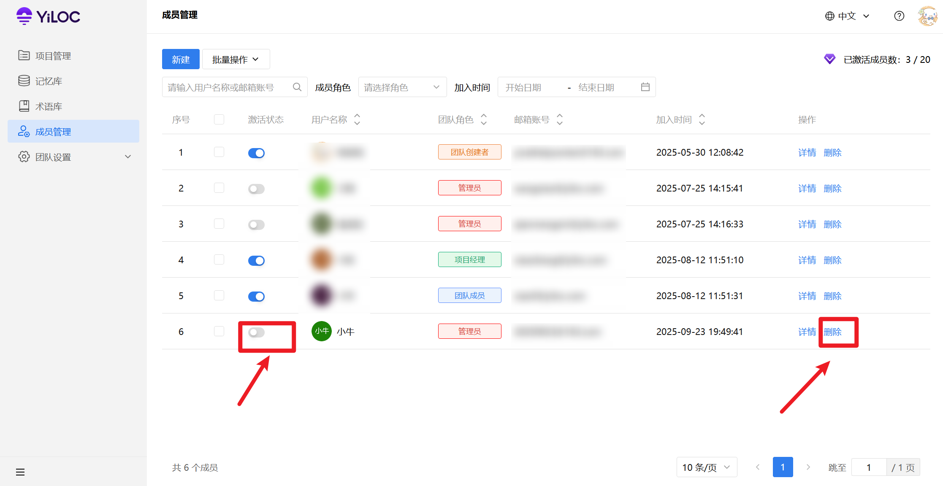Viewport: 943px width, 486px height.
Task: Open the calendar date picker icon
Action: coord(645,87)
